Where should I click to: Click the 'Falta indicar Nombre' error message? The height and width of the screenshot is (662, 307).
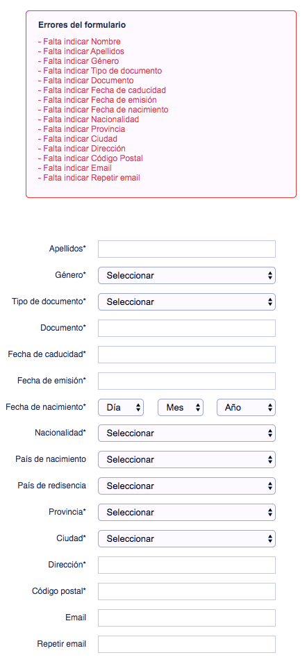(x=79, y=42)
